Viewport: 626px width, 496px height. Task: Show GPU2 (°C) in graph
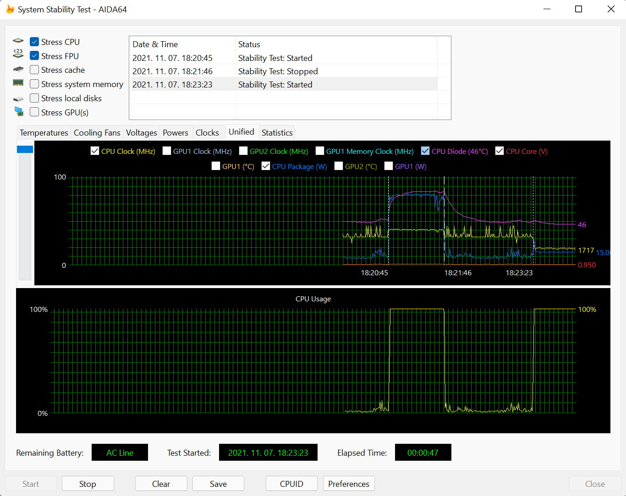pos(339,166)
